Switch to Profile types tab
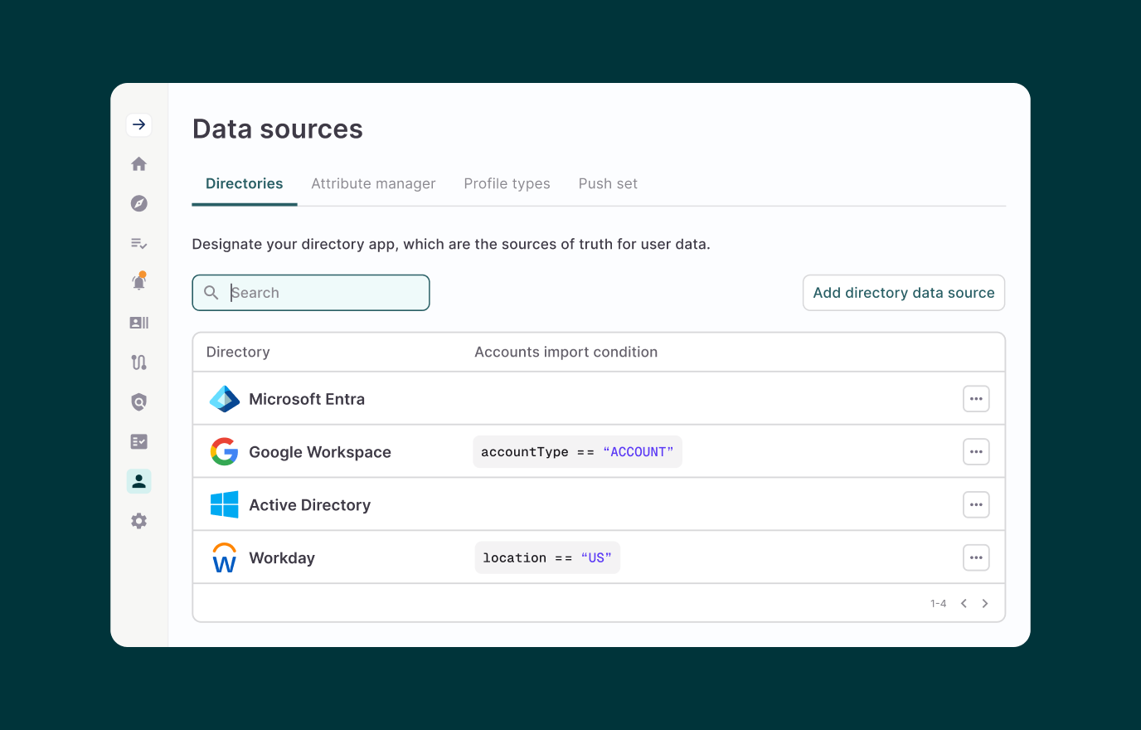 pos(507,183)
